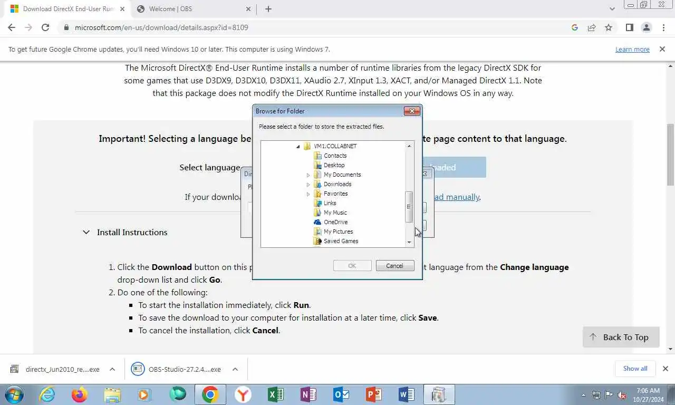Click Chrome back navigation arrow
675x405 pixels.
[12, 27]
